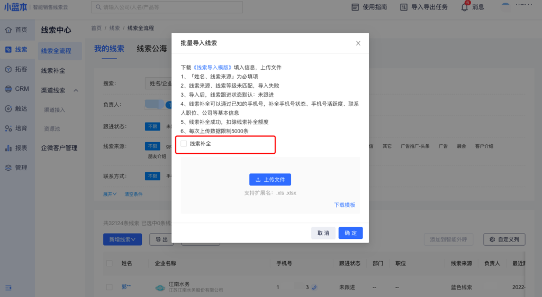Collapse the 渠道线索 menu group
Screen dimensions: 542x297
[76, 90]
